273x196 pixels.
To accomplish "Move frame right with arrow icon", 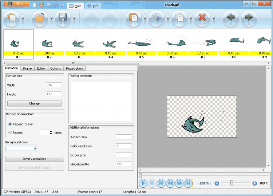I will tap(249, 18).
